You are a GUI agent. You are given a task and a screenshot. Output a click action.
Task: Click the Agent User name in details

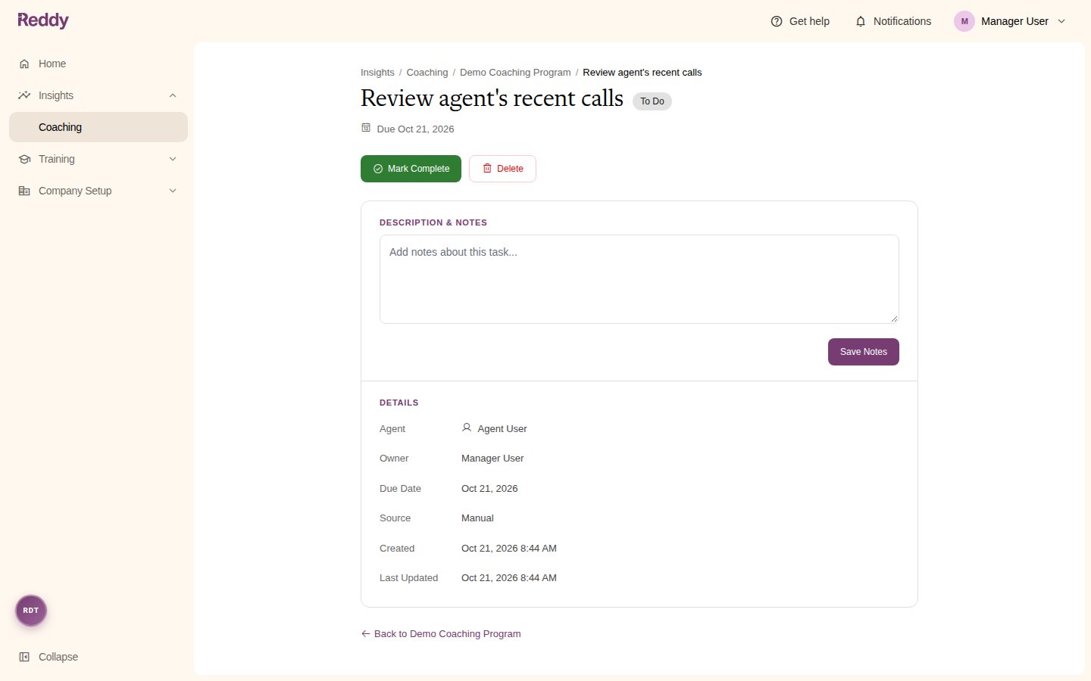502,428
